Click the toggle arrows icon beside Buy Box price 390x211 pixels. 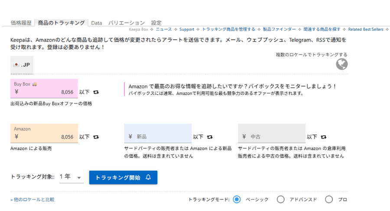click(96, 92)
